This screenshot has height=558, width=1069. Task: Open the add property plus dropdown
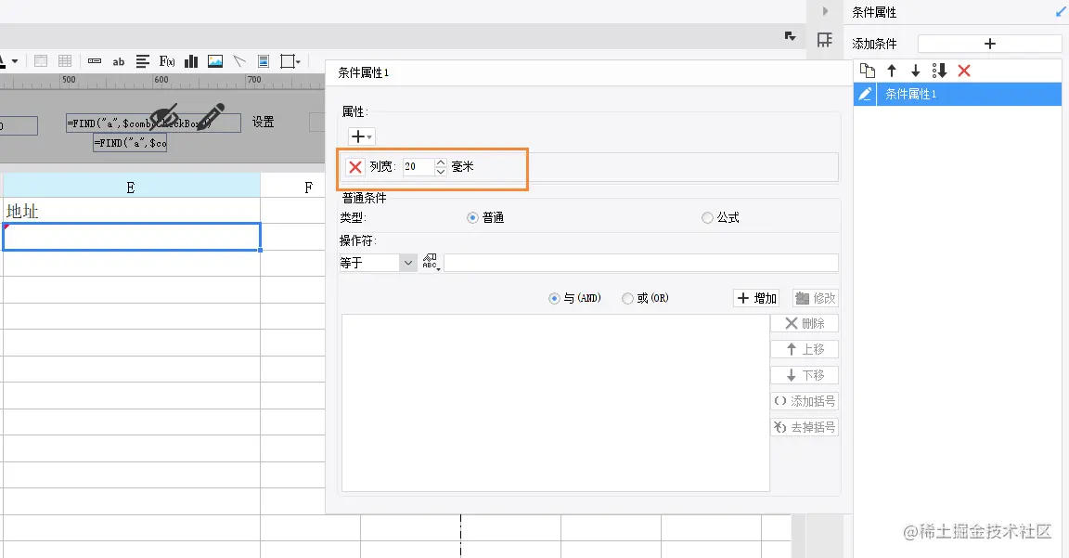(x=361, y=136)
